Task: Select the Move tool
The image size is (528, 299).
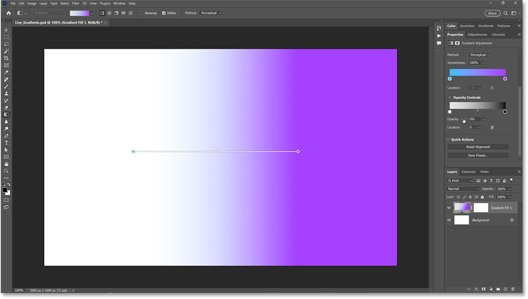Action: click(x=7, y=30)
